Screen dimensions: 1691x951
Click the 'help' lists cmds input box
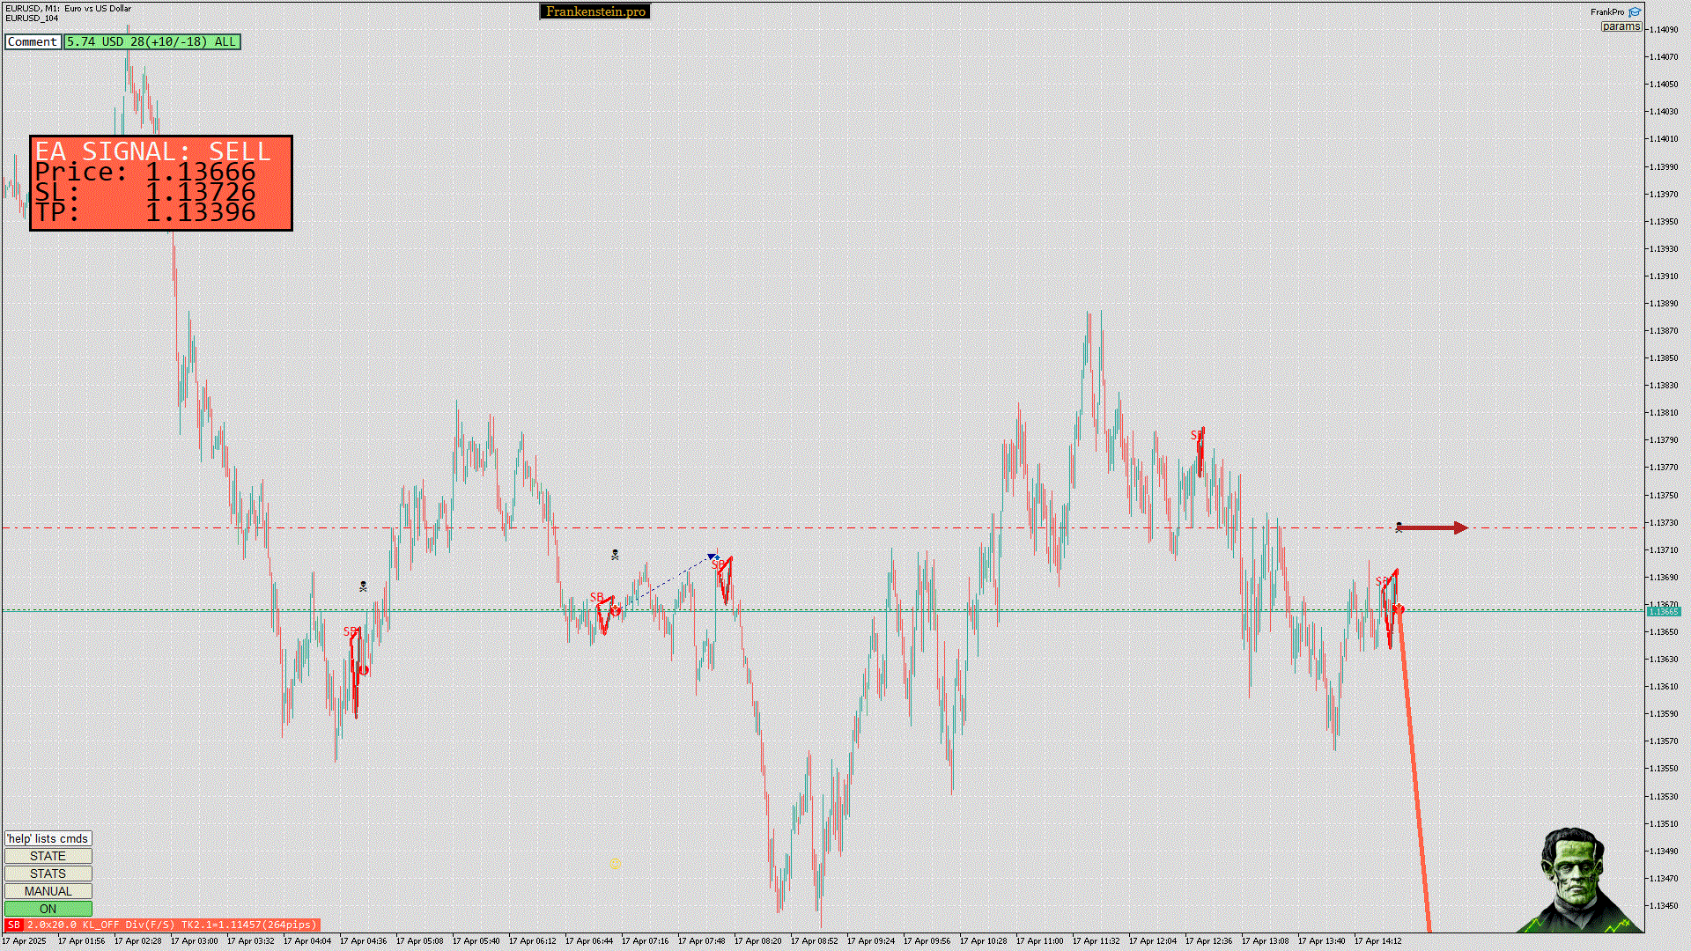click(x=48, y=838)
